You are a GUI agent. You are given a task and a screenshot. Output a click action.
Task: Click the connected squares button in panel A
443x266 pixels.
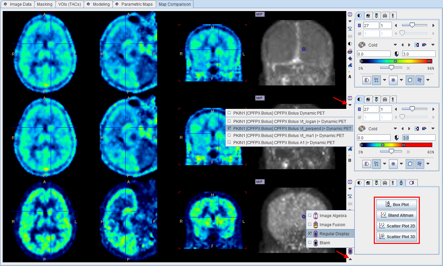coord(376,80)
